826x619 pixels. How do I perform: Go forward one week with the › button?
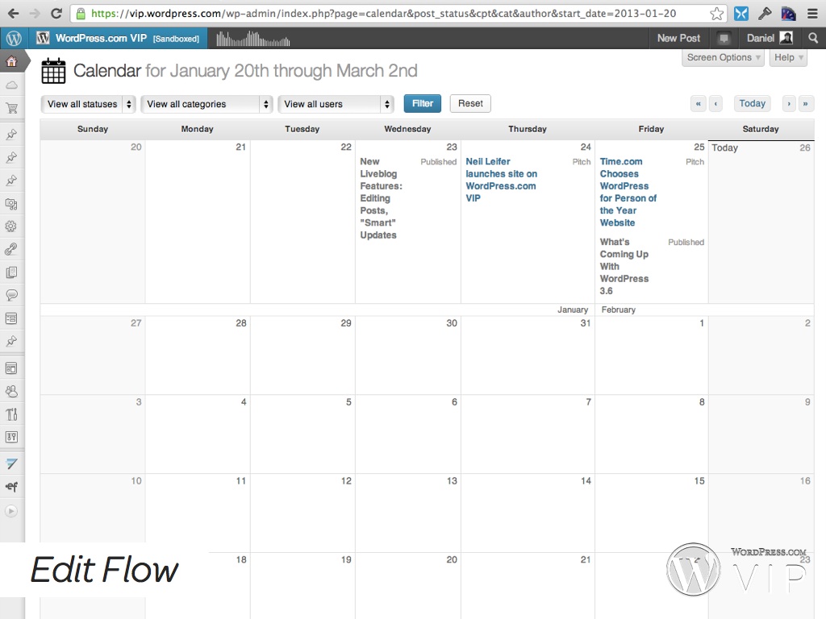pyautogui.click(x=789, y=104)
